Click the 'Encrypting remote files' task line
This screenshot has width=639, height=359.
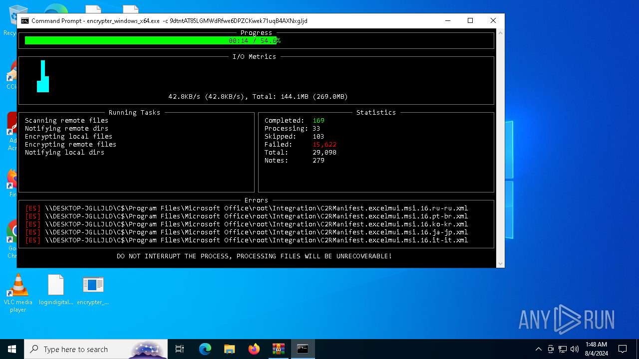tap(70, 144)
